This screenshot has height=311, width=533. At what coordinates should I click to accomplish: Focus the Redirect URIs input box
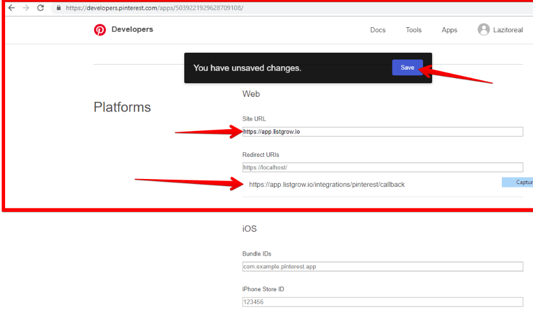(x=382, y=167)
